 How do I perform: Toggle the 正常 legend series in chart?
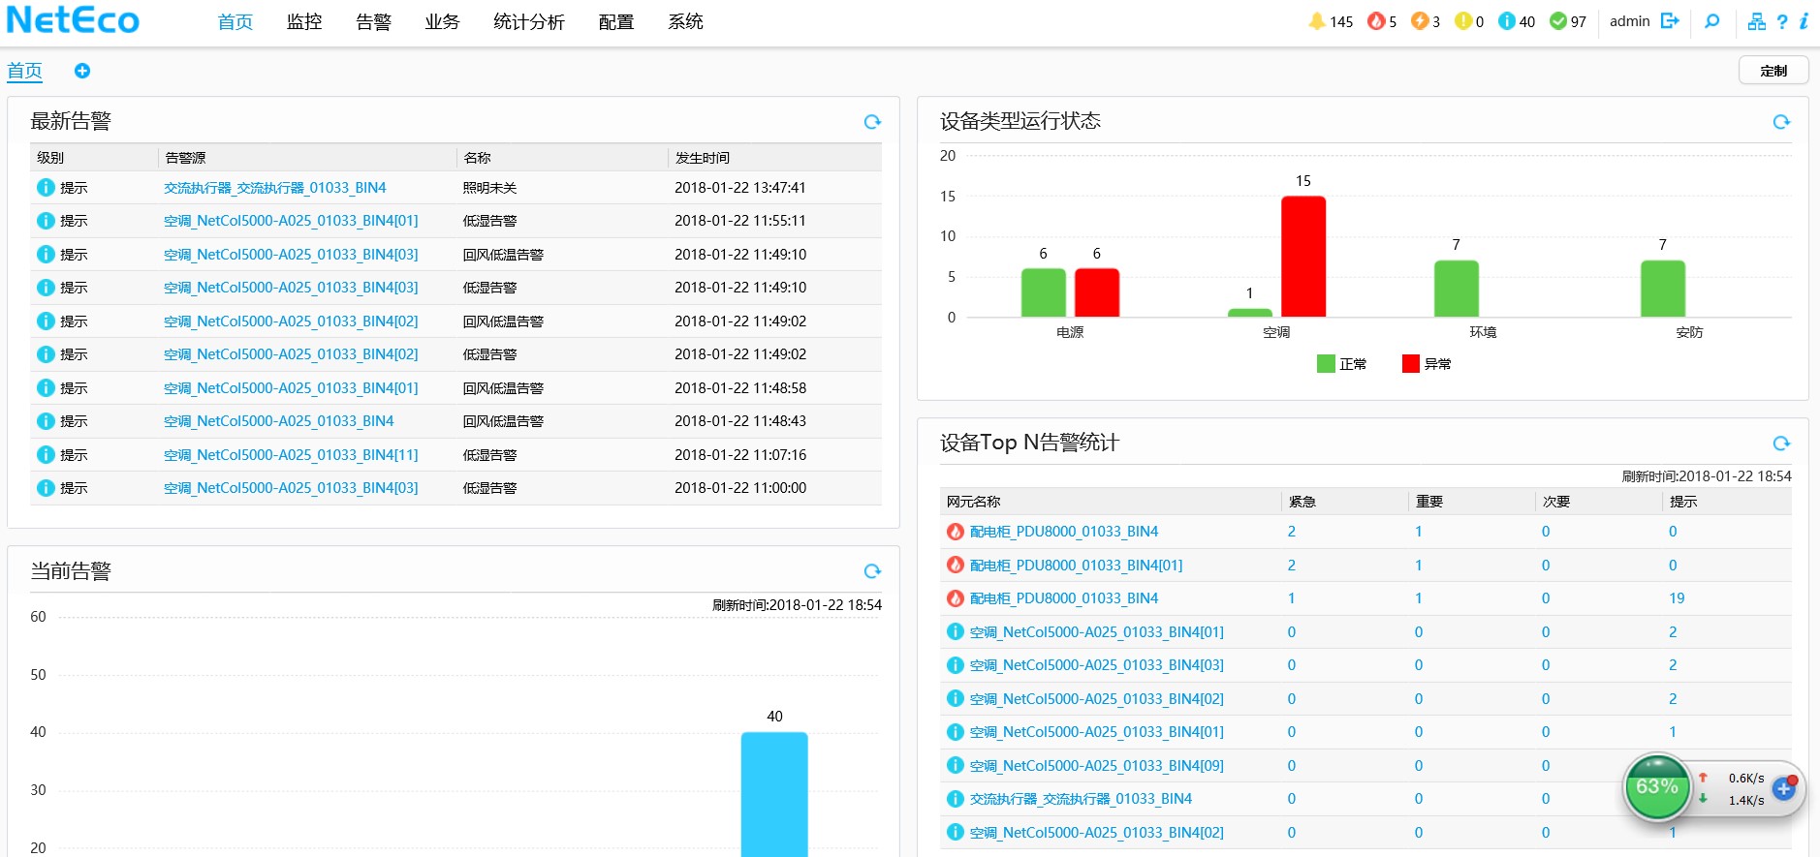(x=1341, y=364)
